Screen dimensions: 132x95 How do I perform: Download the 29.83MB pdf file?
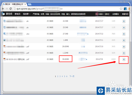tap(124, 47)
